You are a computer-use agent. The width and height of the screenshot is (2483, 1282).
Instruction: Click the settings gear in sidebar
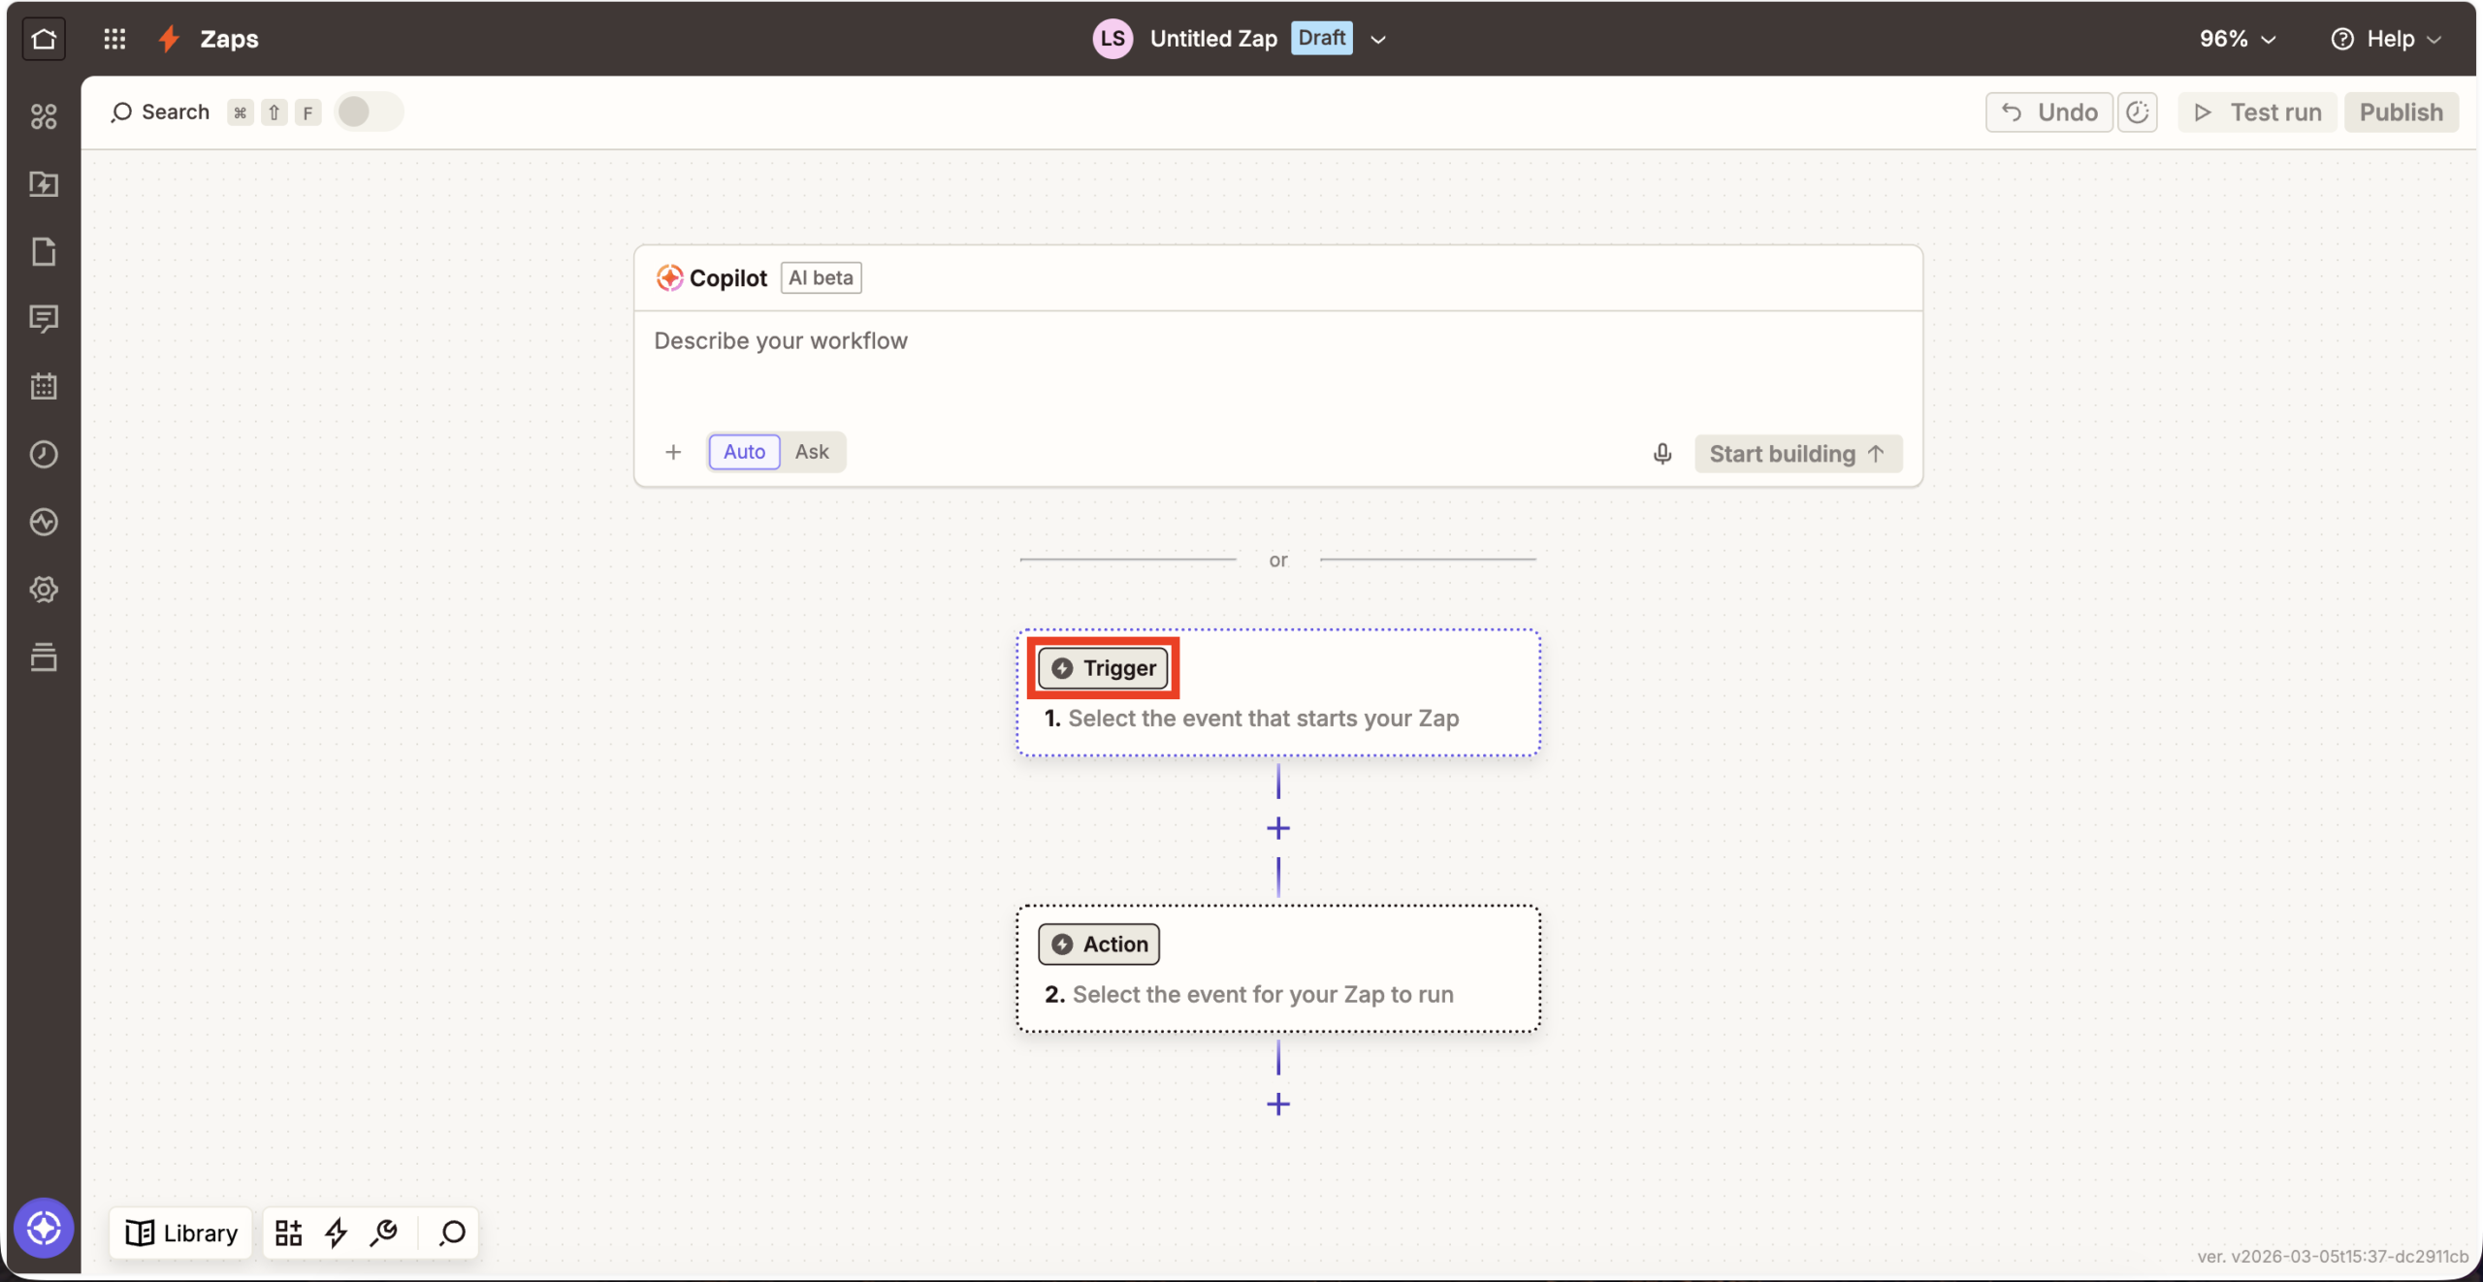click(x=44, y=589)
